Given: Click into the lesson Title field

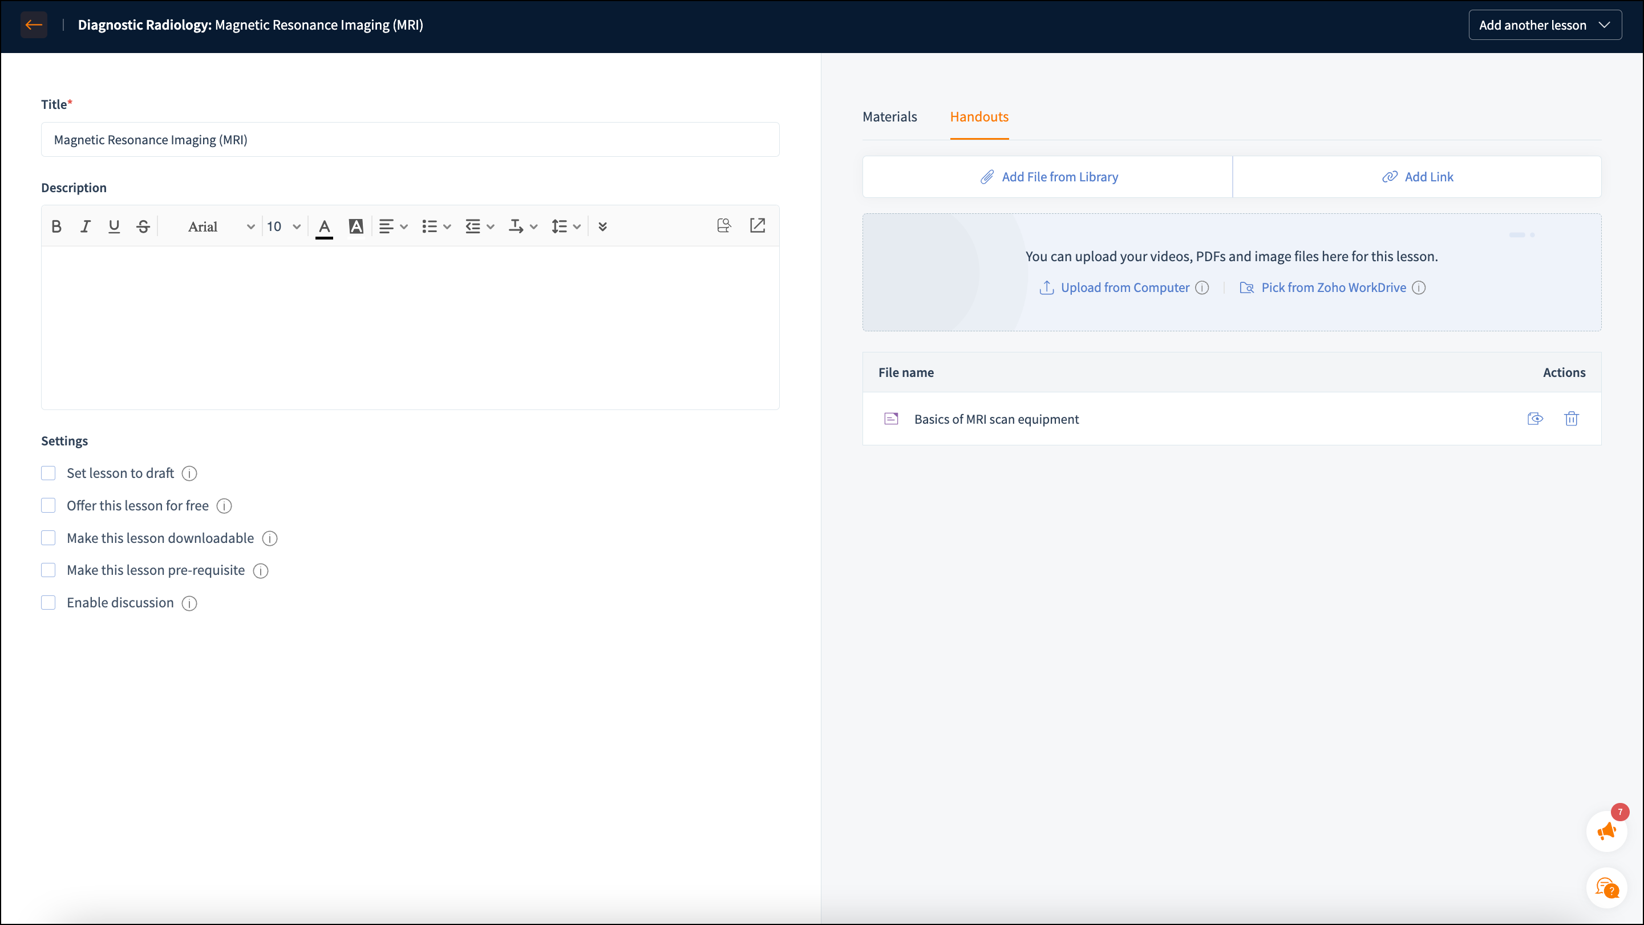Looking at the screenshot, I should [410, 140].
